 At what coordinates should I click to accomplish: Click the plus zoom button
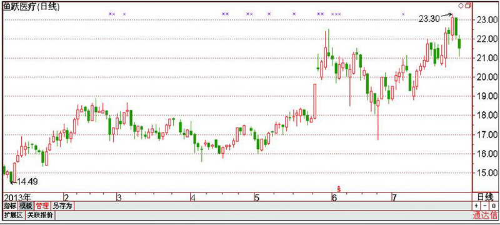(x=476, y=206)
